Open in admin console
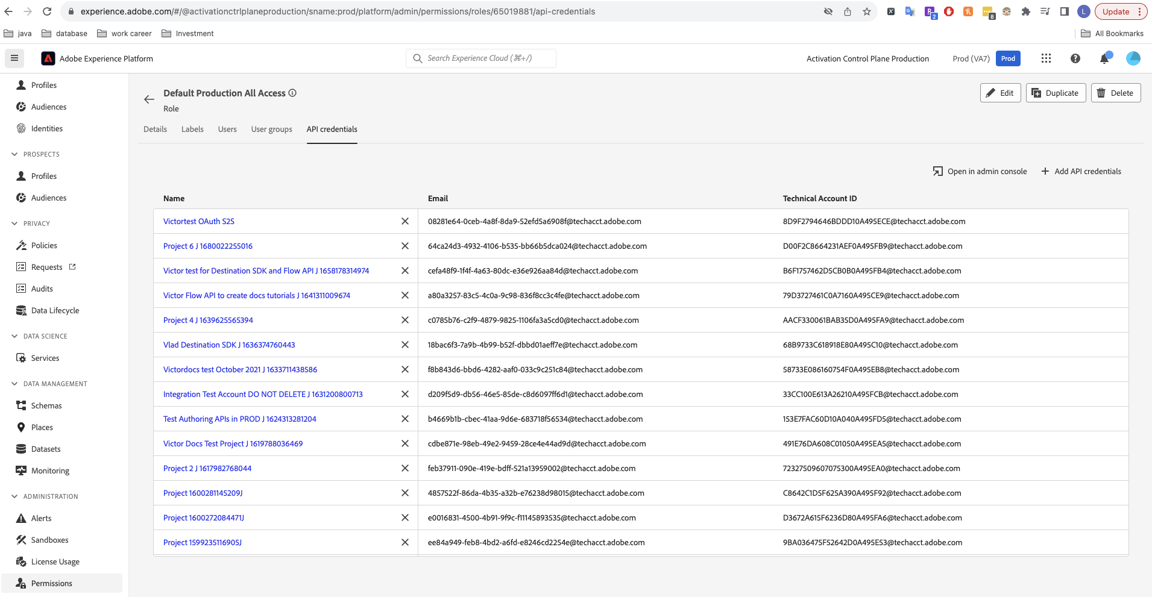This screenshot has width=1152, height=597. pyautogui.click(x=980, y=171)
